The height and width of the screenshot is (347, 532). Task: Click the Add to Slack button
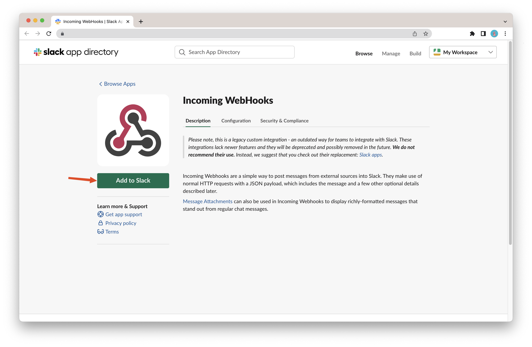[x=133, y=181]
